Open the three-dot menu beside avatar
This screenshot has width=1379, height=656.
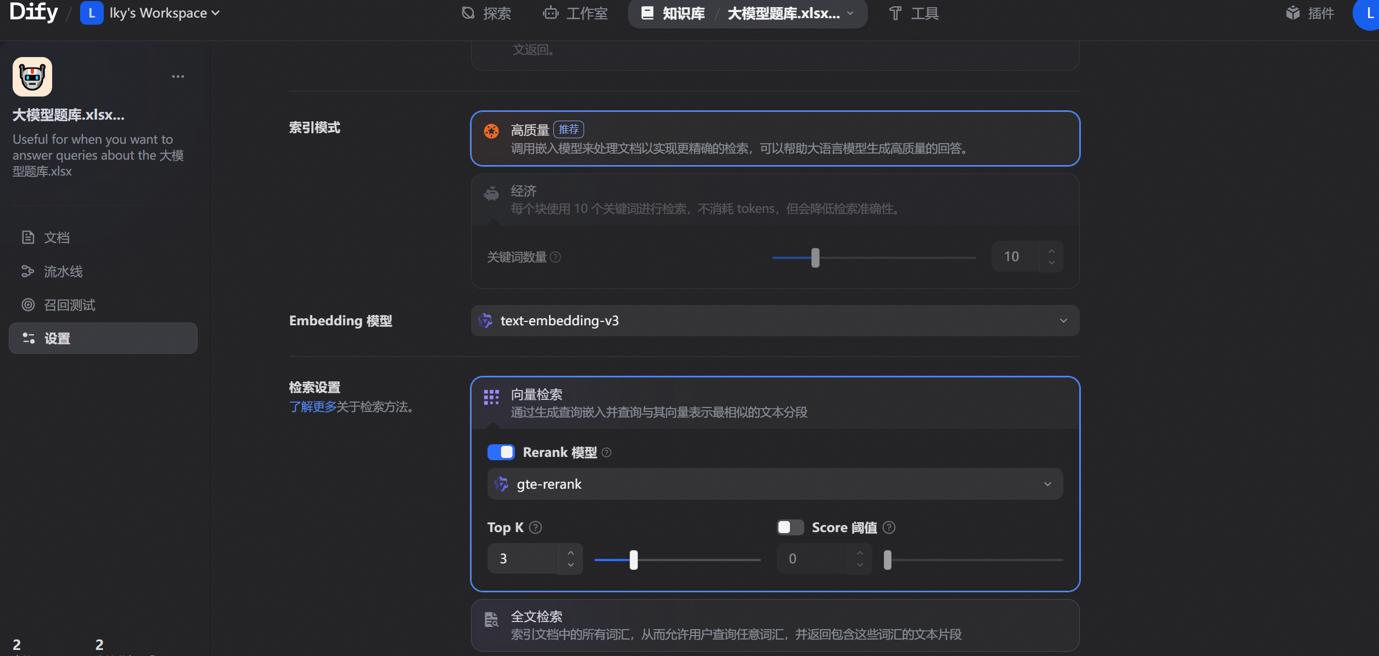tap(178, 77)
